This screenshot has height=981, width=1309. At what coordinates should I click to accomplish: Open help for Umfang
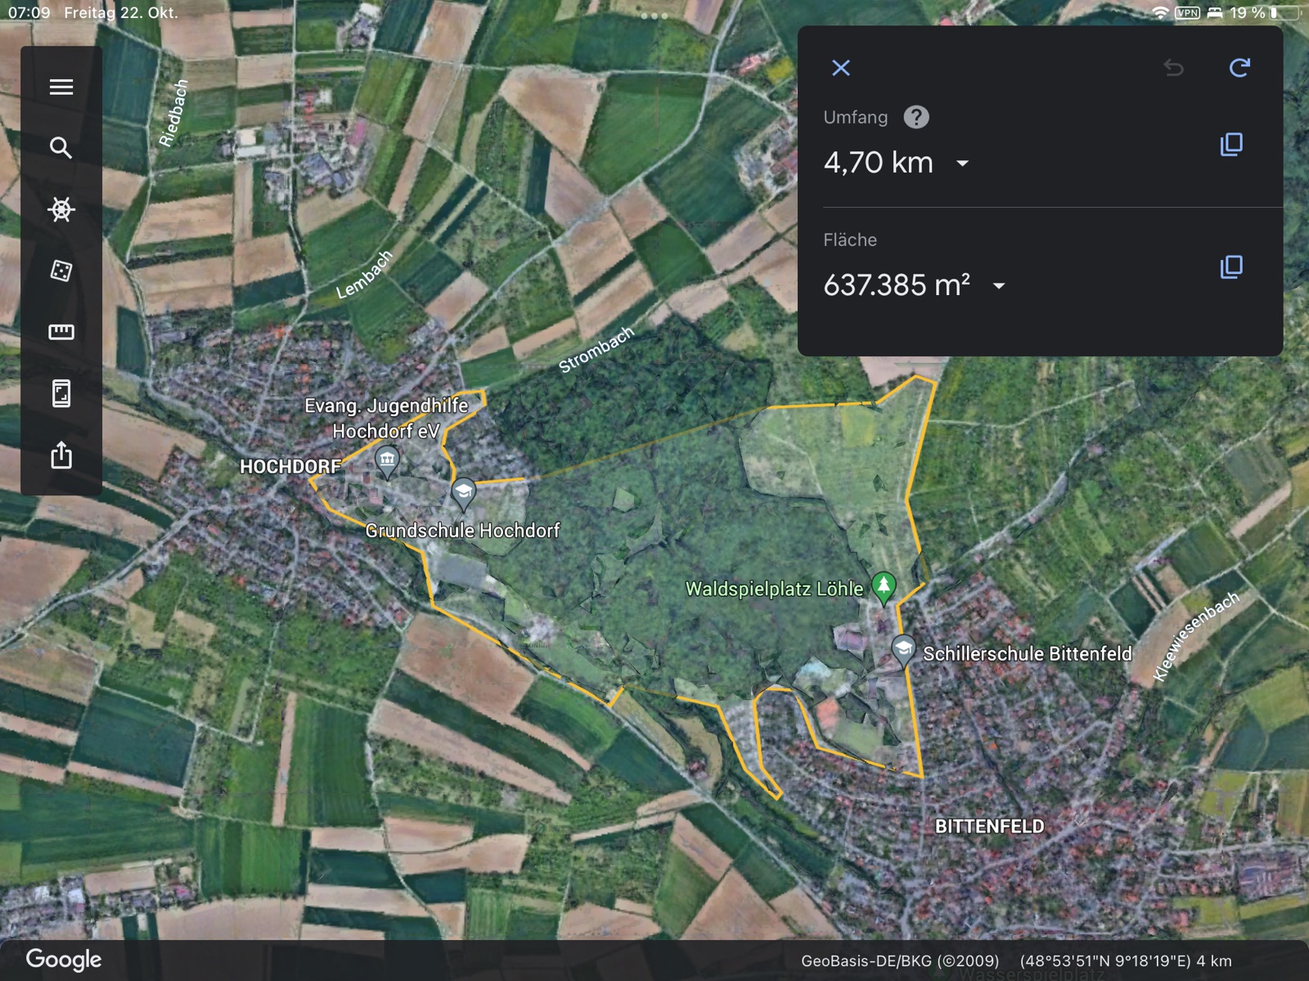[x=916, y=118]
